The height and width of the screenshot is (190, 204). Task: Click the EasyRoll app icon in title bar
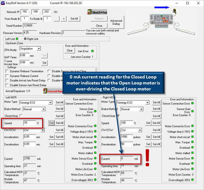pyautogui.click(x=3, y=3)
